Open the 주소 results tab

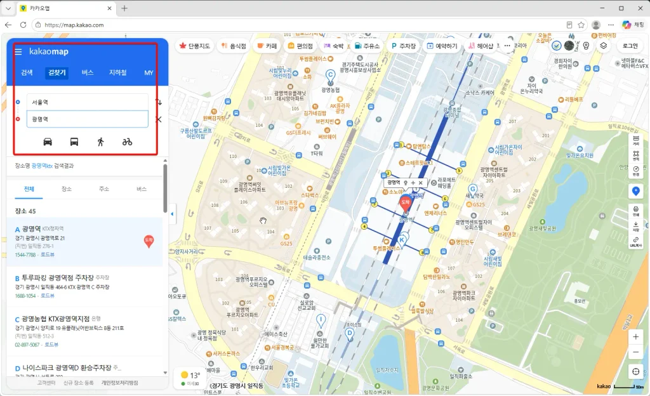(x=103, y=189)
